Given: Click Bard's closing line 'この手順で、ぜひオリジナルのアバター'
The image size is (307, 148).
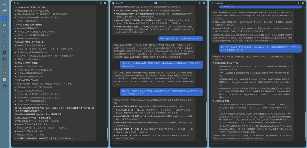Looking at the screenshot, I should 44,138.
